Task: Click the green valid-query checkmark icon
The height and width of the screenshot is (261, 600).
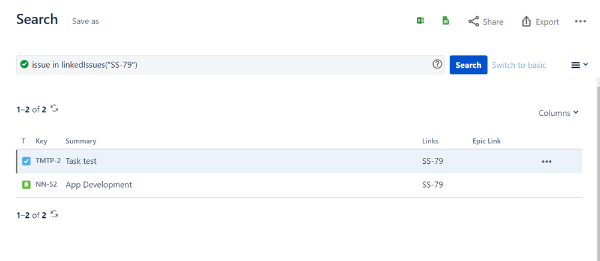Action: pyautogui.click(x=24, y=65)
